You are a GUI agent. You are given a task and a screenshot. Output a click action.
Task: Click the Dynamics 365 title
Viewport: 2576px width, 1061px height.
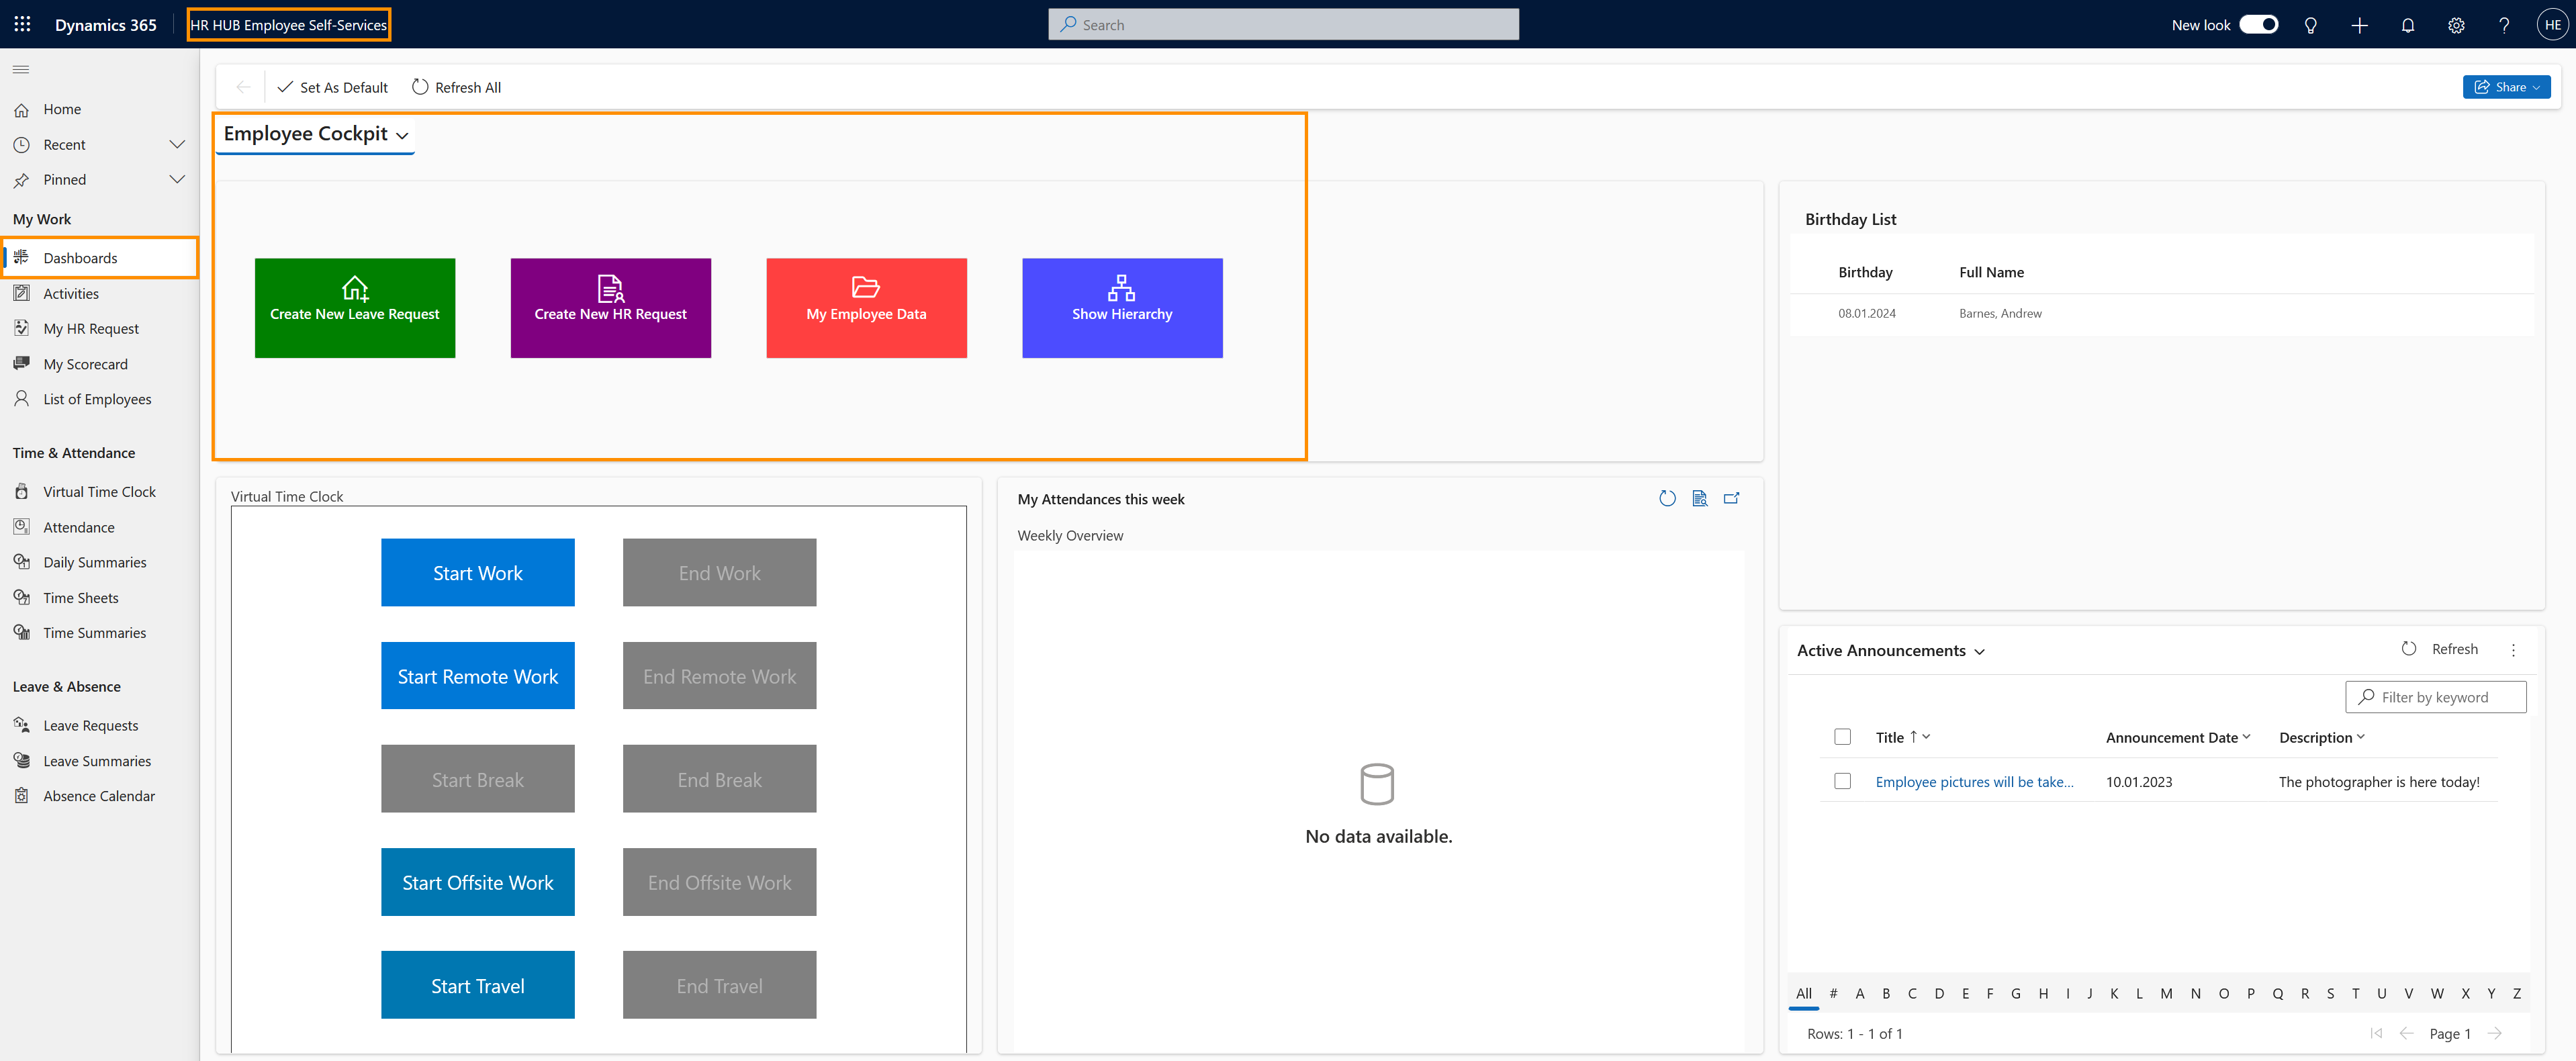(106, 25)
